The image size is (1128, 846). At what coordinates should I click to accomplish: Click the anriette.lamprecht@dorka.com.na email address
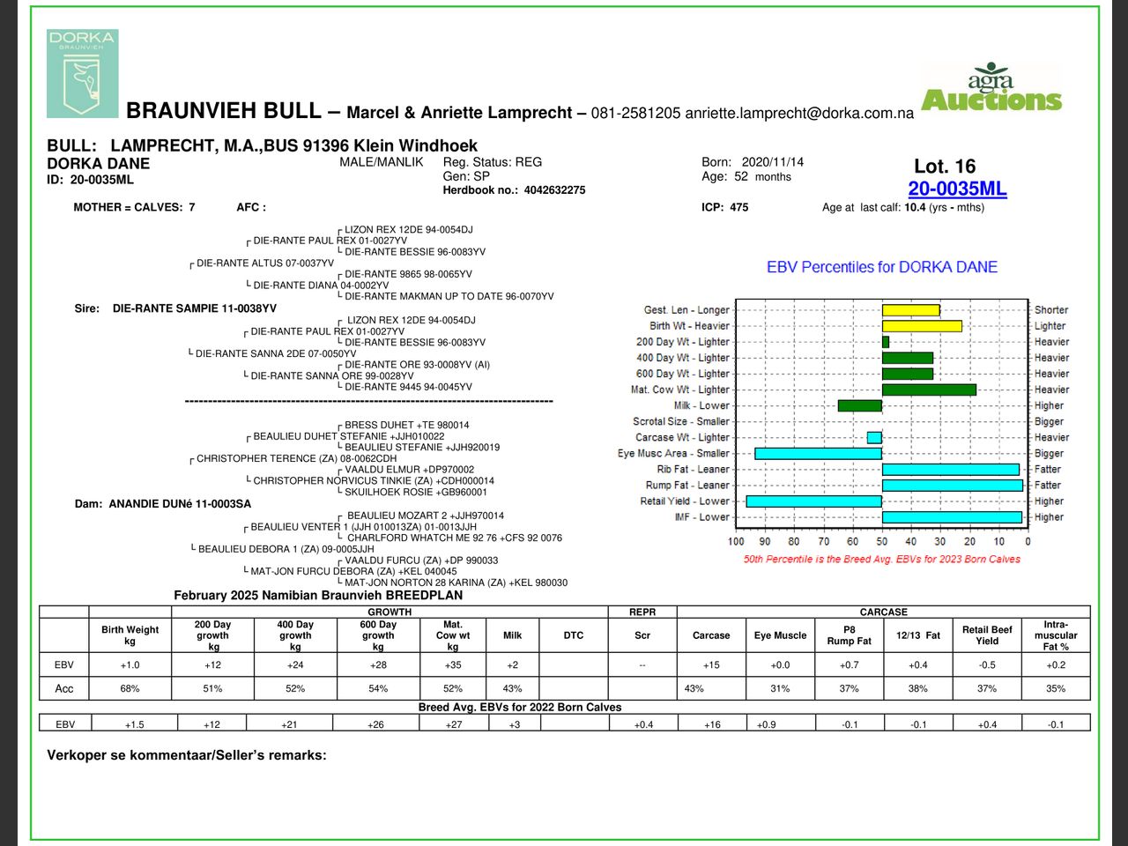[x=799, y=113]
